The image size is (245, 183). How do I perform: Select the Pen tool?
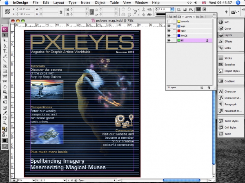pyautogui.click(x=4, y=46)
